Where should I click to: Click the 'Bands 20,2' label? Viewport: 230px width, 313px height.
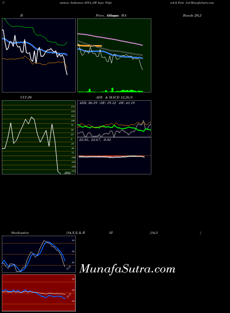[192, 15]
